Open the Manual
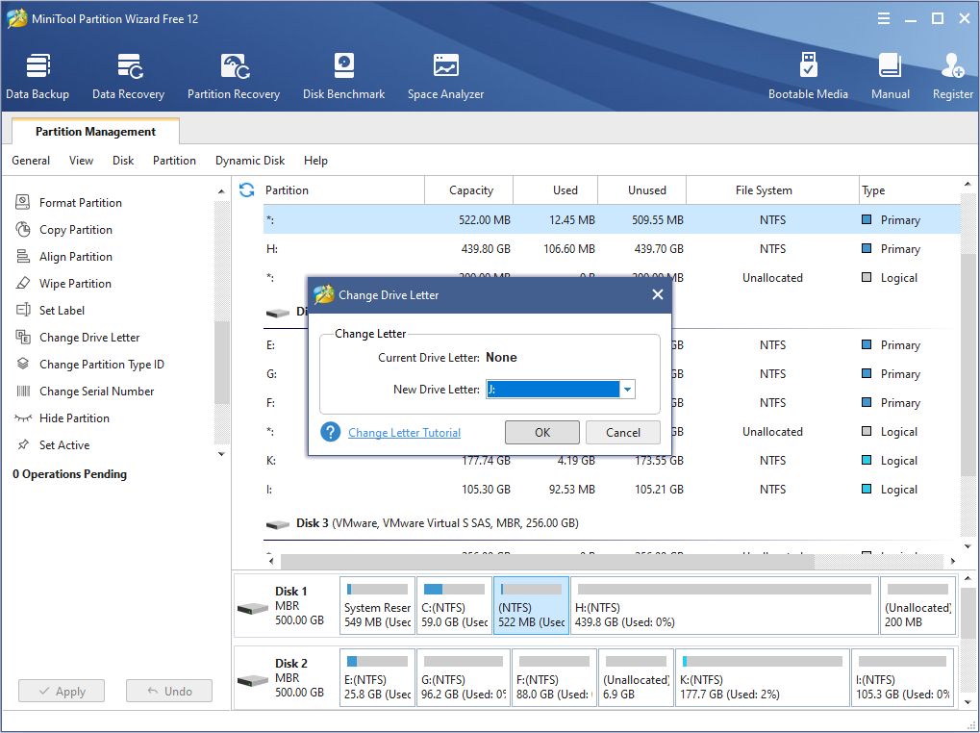The image size is (980, 733). (x=890, y=77)
